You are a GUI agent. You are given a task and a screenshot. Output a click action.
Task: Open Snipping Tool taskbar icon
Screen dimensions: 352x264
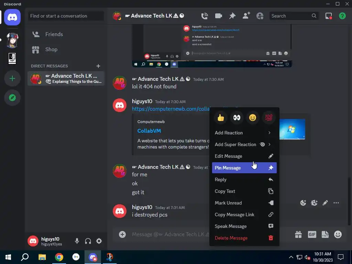tap(110, 257)
